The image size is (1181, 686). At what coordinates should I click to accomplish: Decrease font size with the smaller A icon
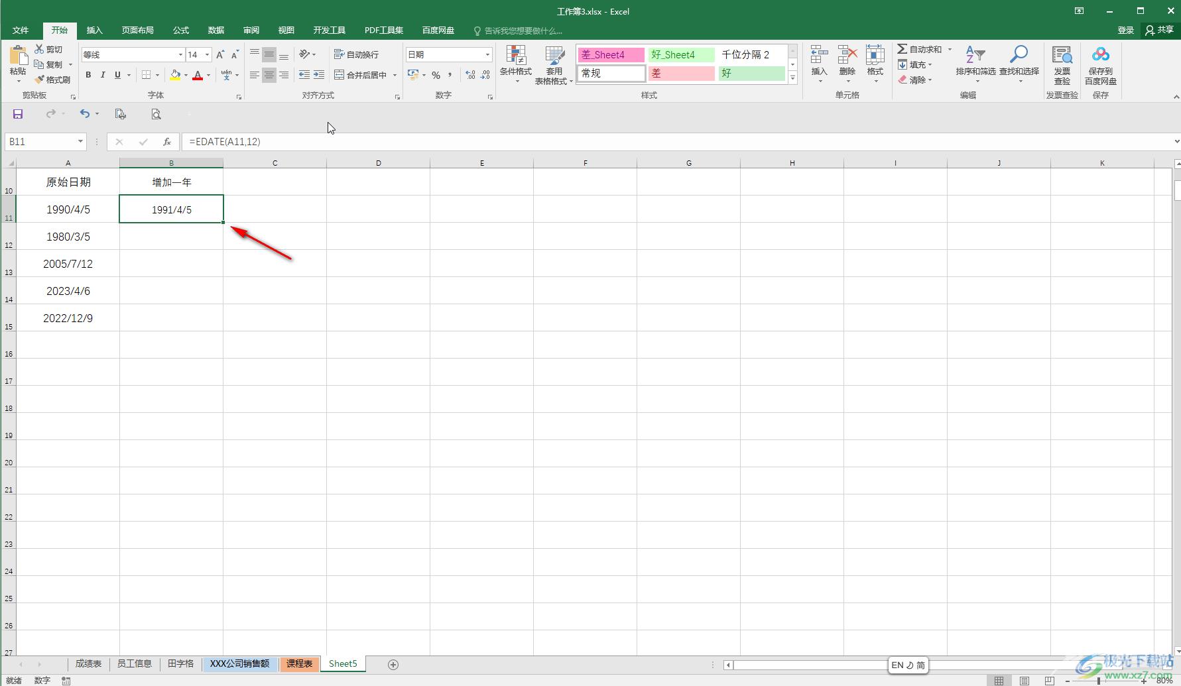[x=235, y=54]
